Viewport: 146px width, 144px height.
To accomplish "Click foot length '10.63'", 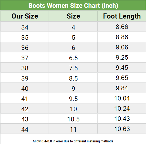I will [x=122, y=129].
